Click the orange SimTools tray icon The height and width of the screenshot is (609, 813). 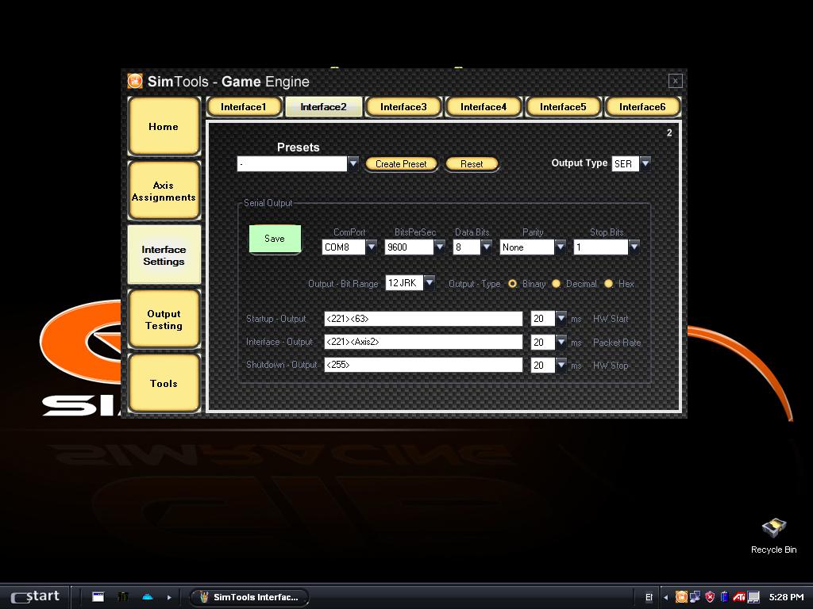pyautogui.click(x=681, y=597)
